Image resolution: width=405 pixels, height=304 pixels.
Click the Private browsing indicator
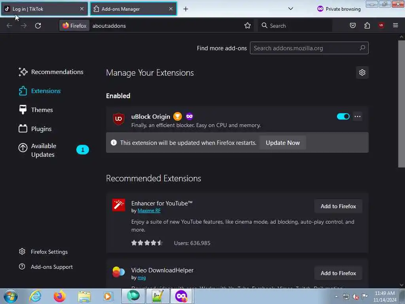point(339,9)
